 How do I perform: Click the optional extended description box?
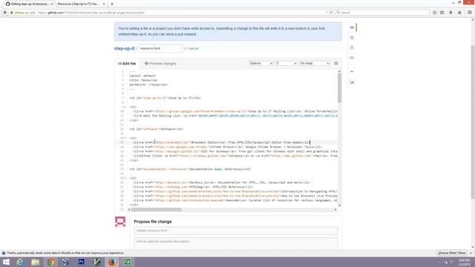click(236, 243)
